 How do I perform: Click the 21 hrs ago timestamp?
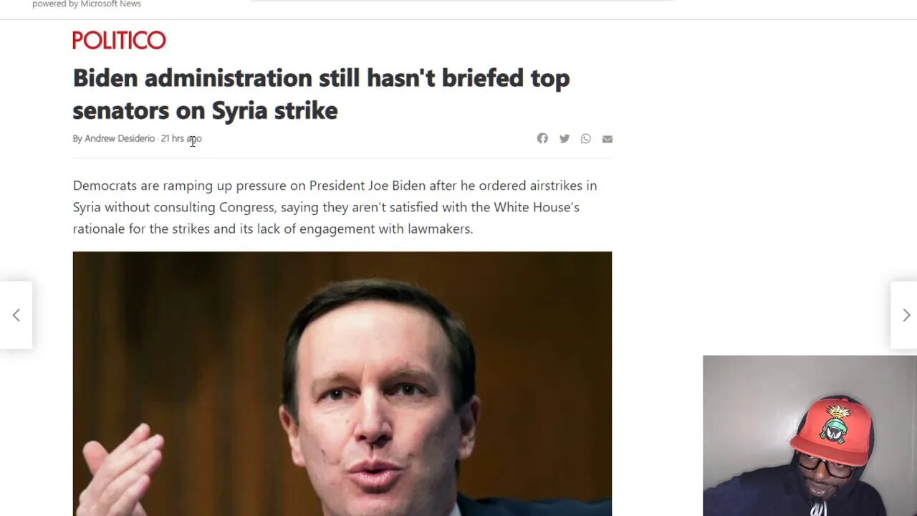[x=181, y=138]
